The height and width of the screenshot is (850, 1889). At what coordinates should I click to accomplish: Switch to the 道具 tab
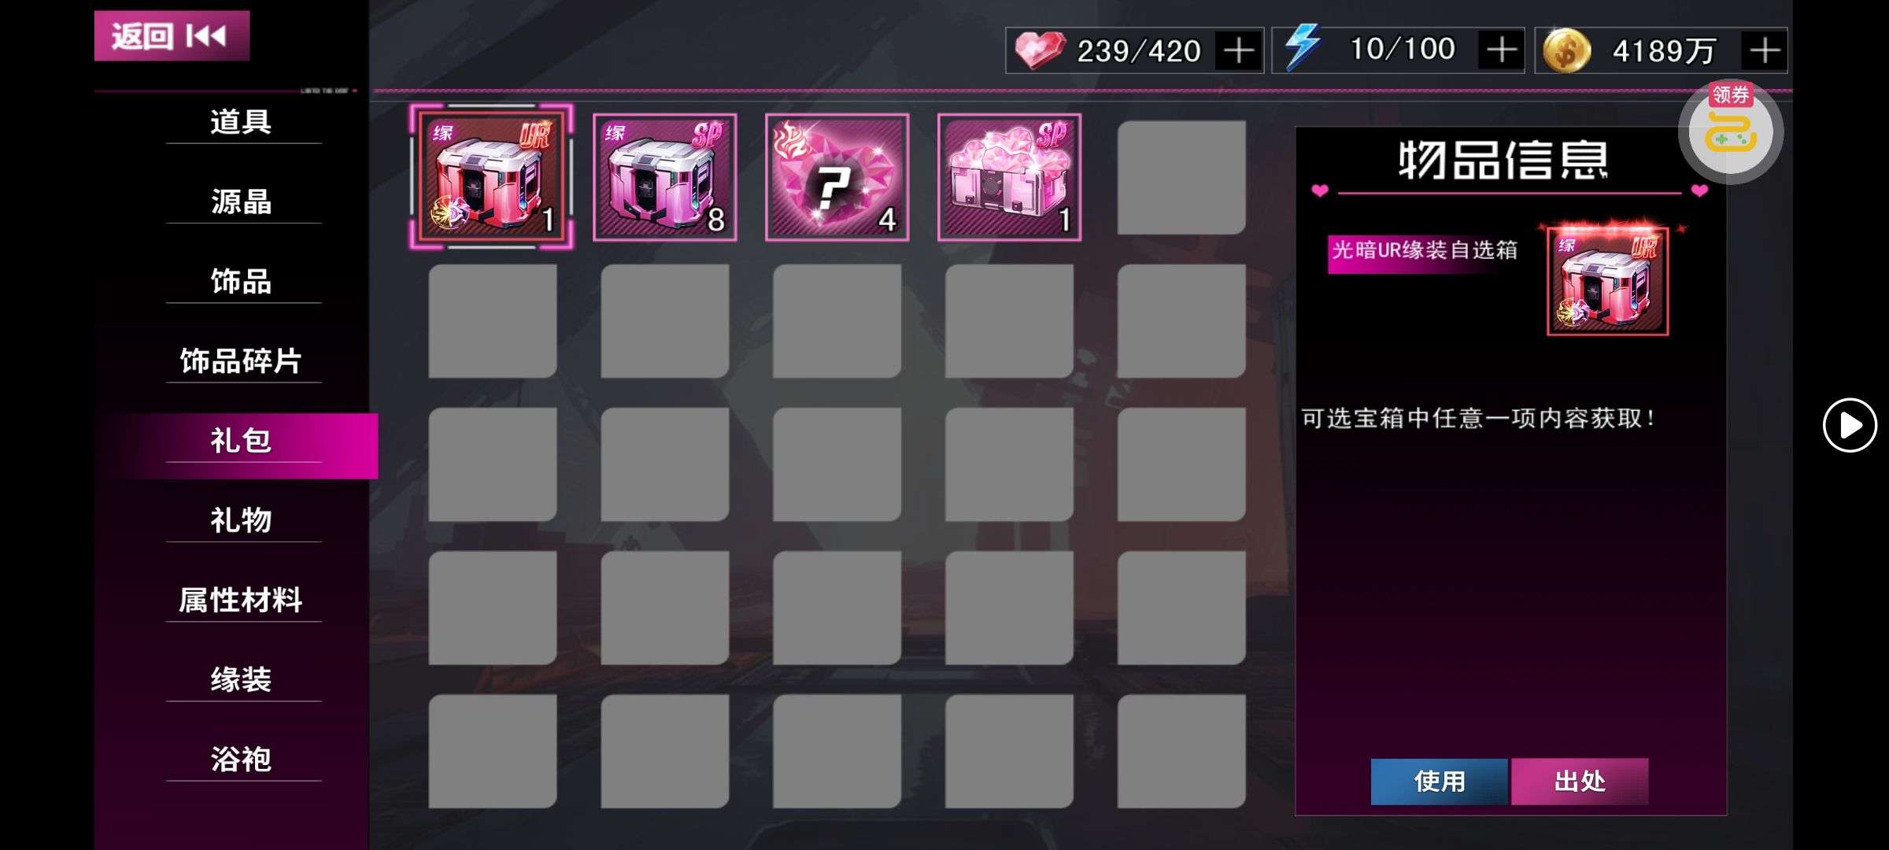pos(242,122)
